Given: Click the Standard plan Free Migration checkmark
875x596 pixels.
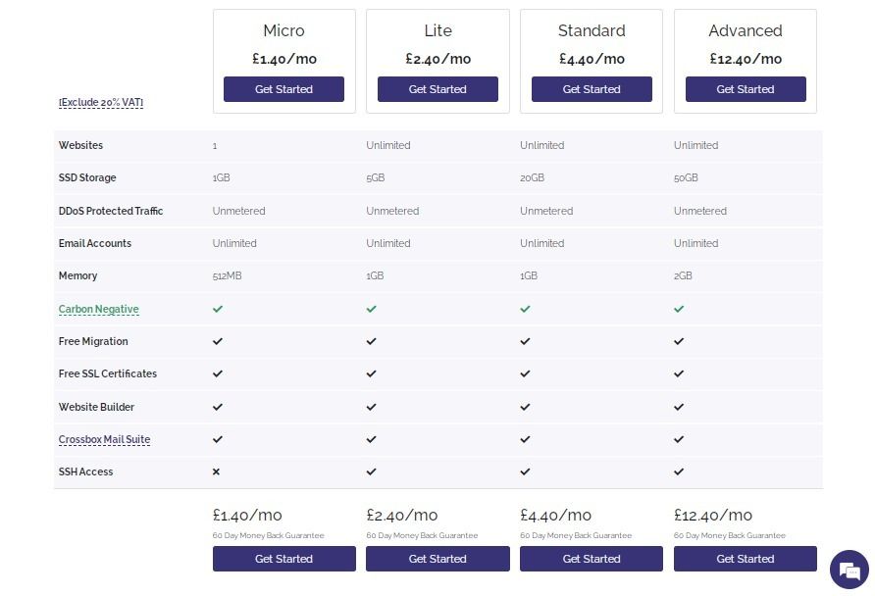Looking at the screenshot, I should pos(525,341).
